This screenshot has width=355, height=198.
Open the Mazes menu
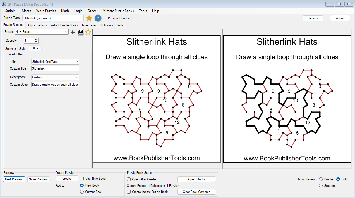click(x=27, y=11)
